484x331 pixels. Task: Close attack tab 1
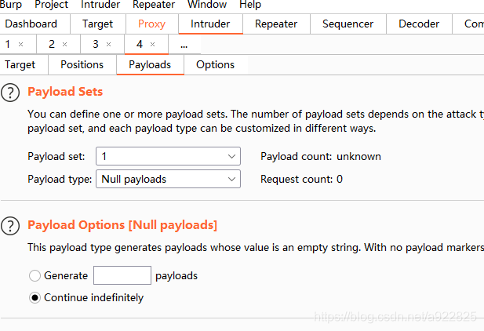click(20, 45)
